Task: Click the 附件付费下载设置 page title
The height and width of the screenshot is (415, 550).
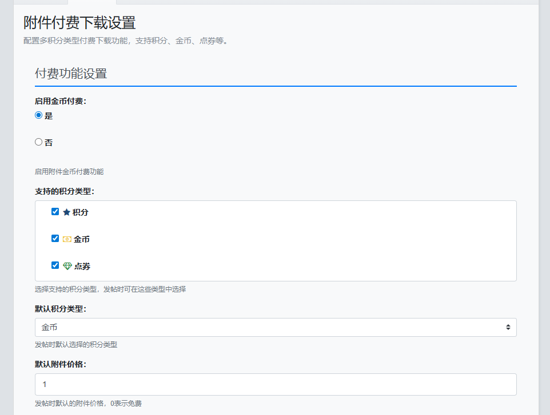Action: pos(79,23)
